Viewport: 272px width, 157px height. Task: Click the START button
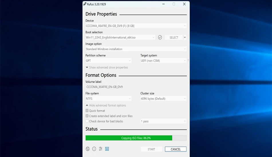(151, 149)
